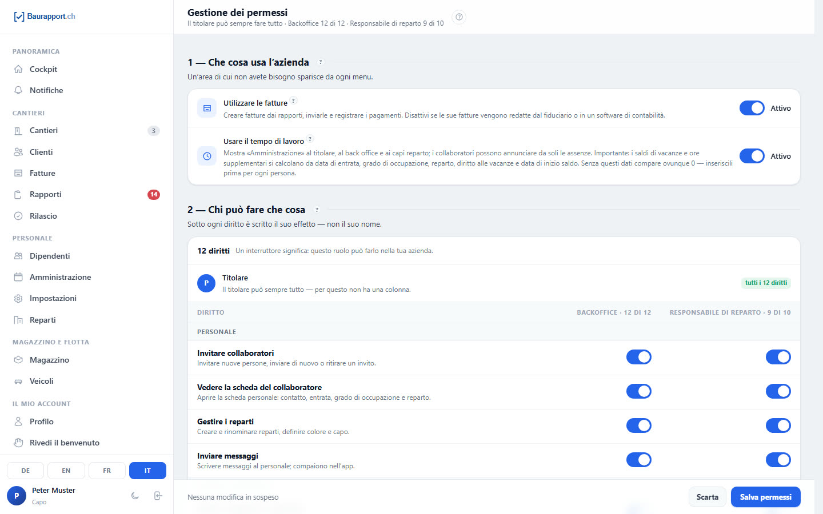This screenshot has height=514, width=823.
Task: Click the Salva permessi button
Action: [765, 497]
